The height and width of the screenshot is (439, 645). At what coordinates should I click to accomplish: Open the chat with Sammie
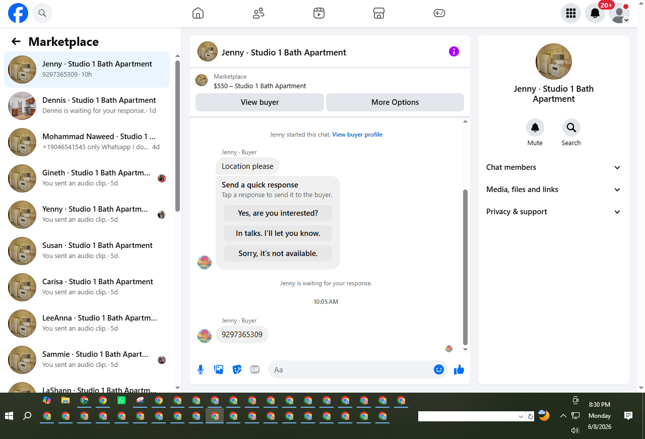87,360
